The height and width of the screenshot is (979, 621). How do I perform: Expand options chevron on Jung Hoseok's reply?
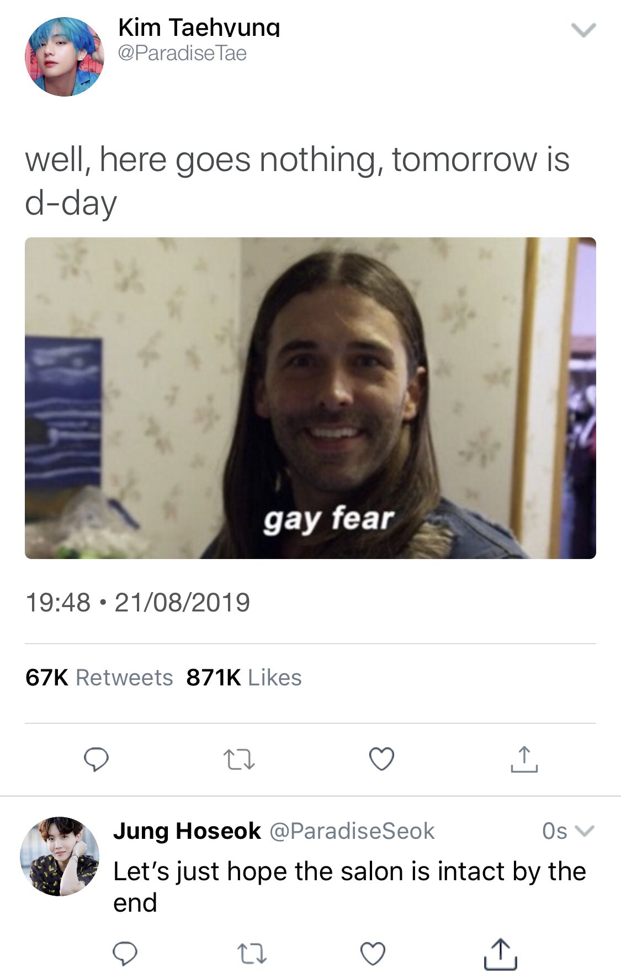pos(584,831)
